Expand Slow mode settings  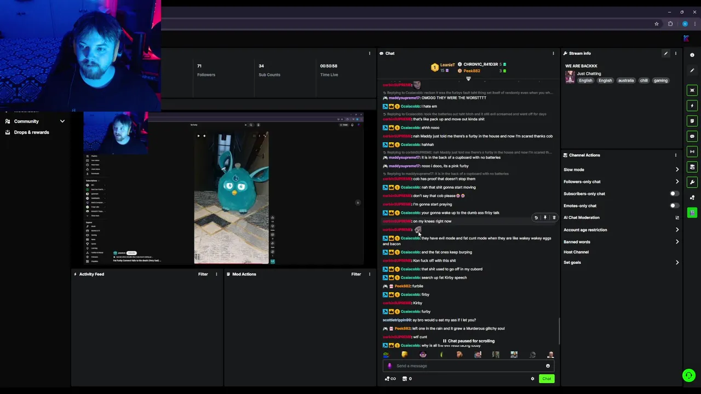(677, 170)
